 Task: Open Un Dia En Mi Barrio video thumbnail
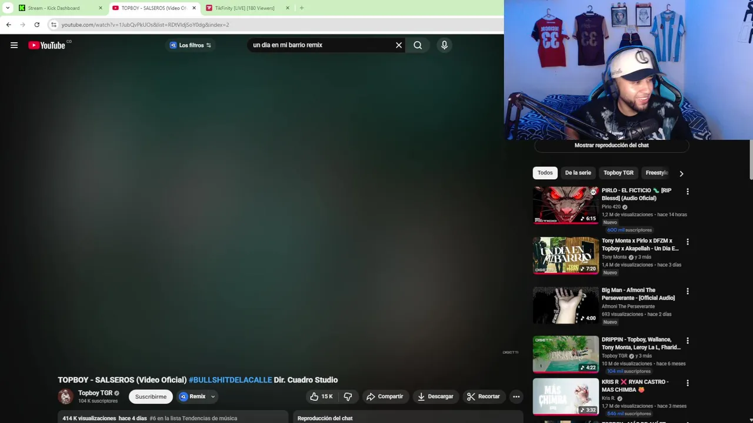pos(566,256)
